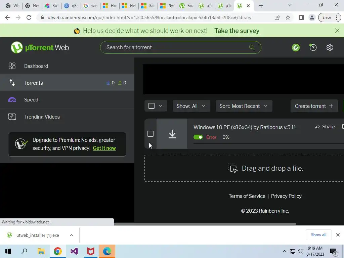Open McAfee from the taskbar
Viewport: 344px width, 258px height.
point(91,251)
